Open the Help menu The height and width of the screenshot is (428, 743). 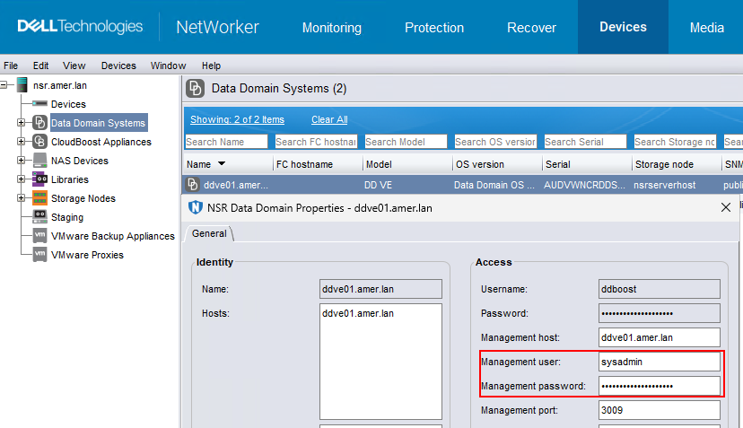211,66
